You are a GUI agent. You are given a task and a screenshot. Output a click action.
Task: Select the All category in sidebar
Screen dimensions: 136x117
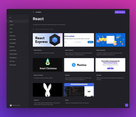[18, 18]
